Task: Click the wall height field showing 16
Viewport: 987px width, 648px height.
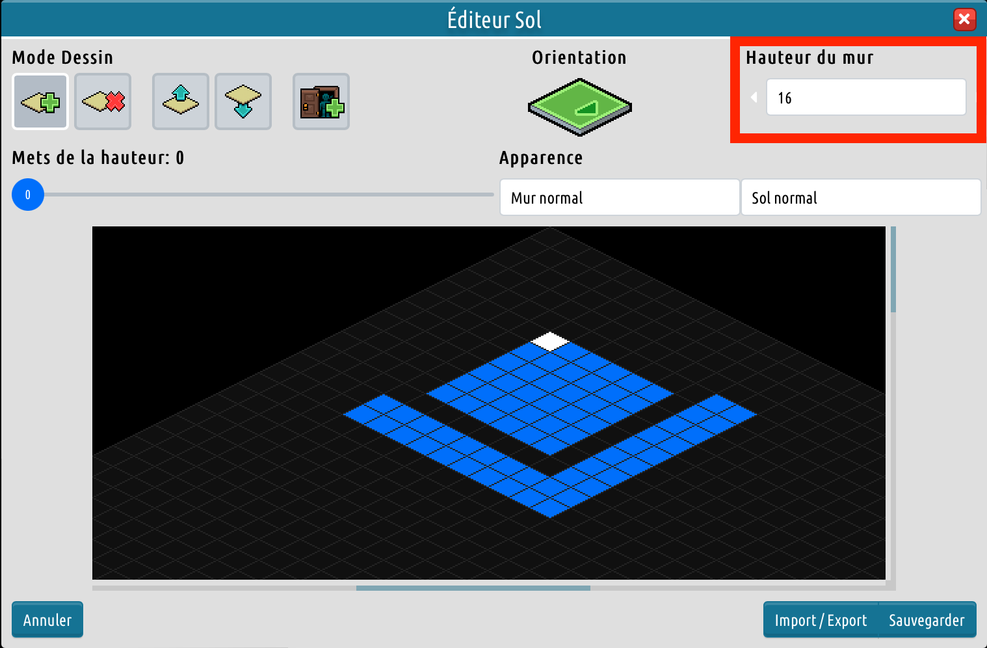Action: [866, 98]
